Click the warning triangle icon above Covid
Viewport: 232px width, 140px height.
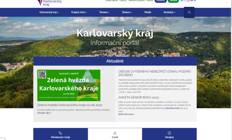[x=115, y=133]
